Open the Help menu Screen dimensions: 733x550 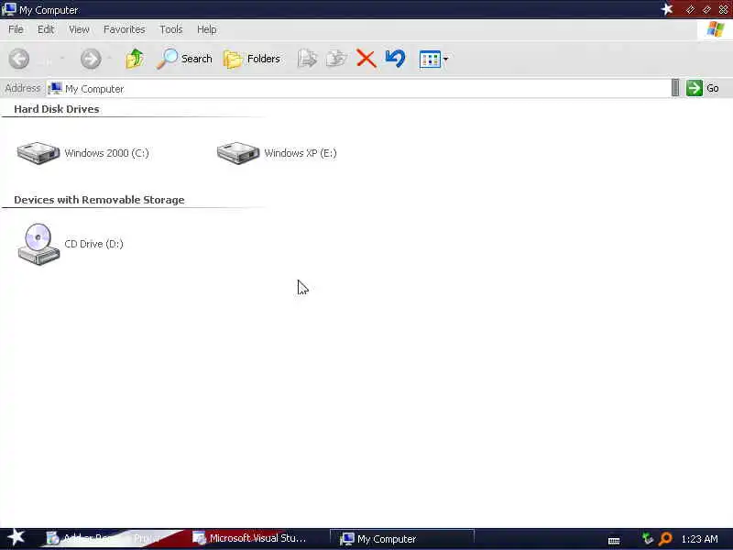(x=207, y=29)
